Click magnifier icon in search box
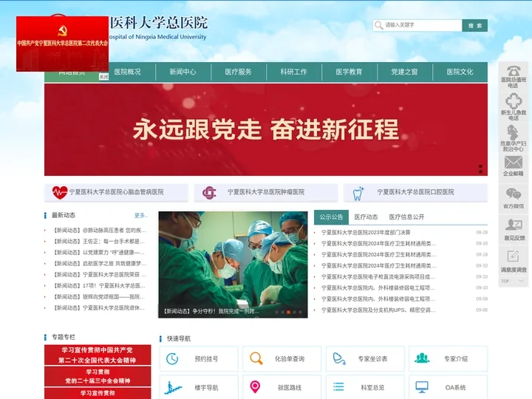 pyautogui.click(x=378, y=25)
